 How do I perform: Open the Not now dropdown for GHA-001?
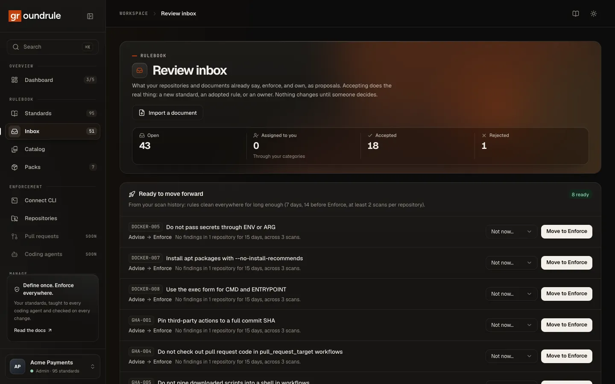click(x=511, y=325)
